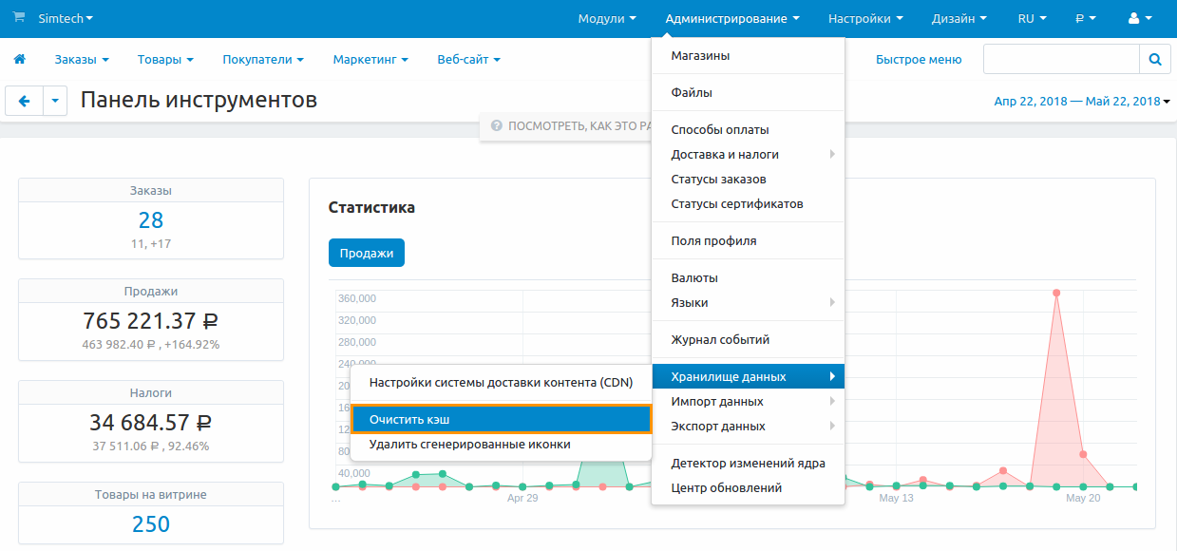Click the back arrow button
This screenshot has height=551, width=1177.
point(24,101)
